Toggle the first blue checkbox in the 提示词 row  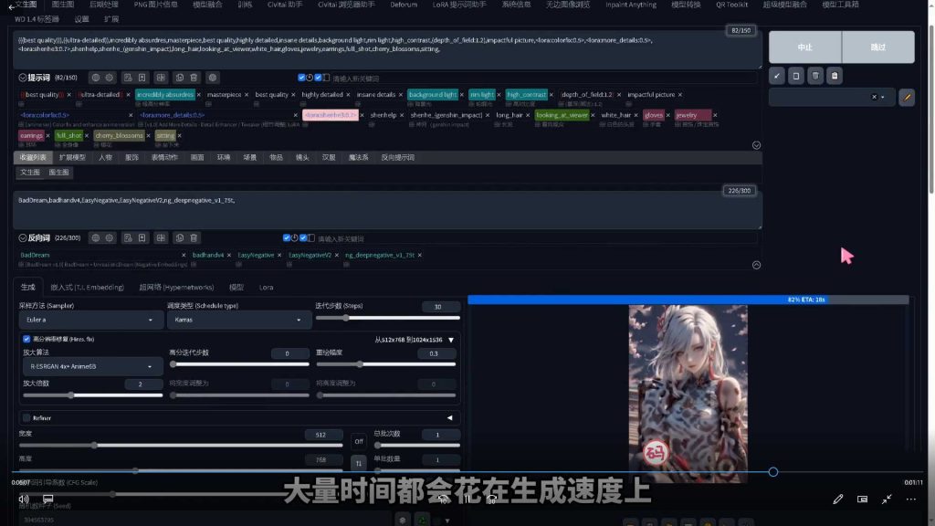pos(301,78)
